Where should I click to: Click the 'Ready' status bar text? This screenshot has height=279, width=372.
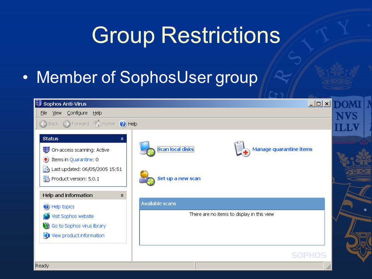(x=42, y=266)
